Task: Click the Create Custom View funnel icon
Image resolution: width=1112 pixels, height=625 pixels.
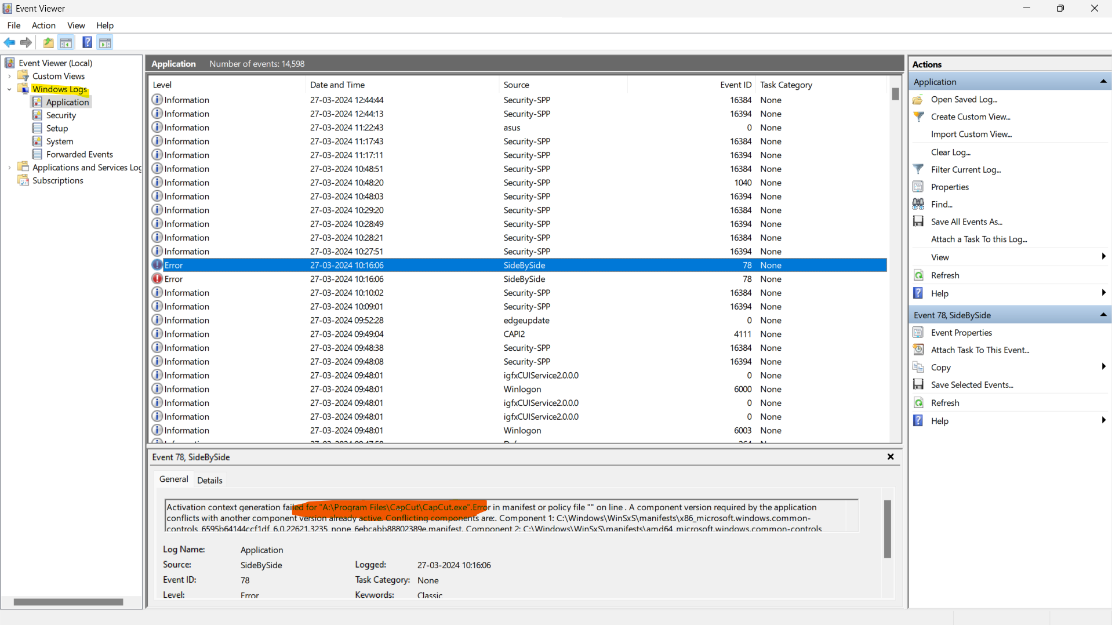Action: [x=918, y=117]
